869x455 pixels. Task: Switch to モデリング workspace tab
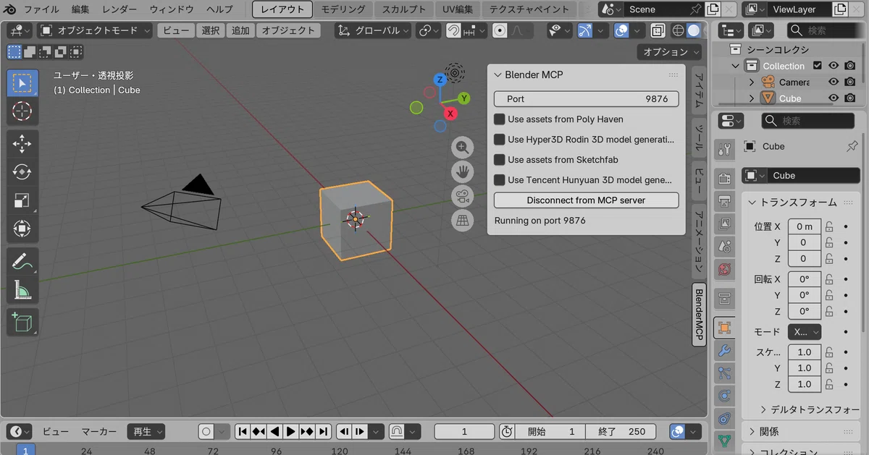pyautogui.click(x=343, y=9)
